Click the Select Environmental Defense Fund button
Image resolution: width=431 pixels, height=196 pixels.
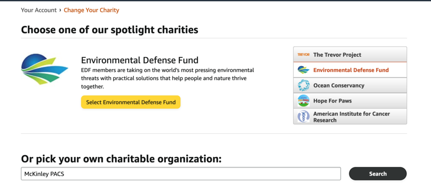(x=131, y=102)
